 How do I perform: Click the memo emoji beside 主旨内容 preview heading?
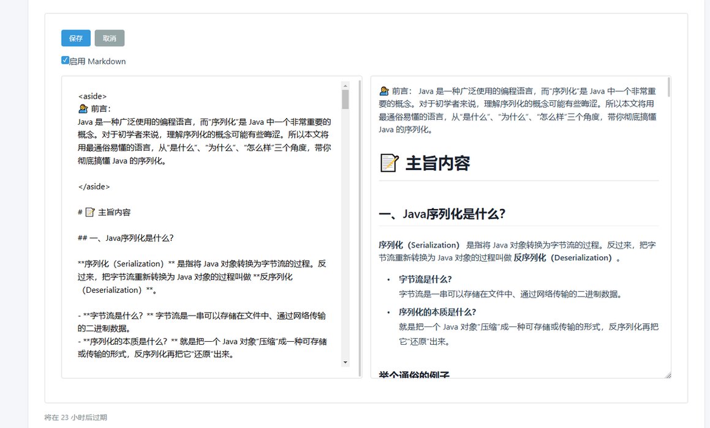tap(390, 163)
